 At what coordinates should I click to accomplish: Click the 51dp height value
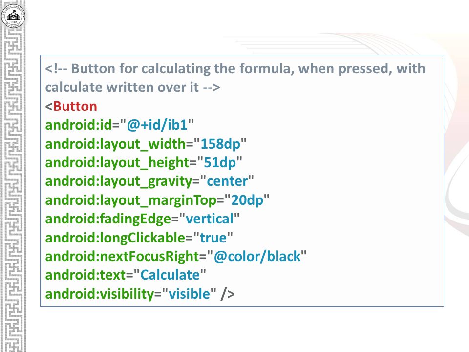pyautogui.click(x=220, y=162)
